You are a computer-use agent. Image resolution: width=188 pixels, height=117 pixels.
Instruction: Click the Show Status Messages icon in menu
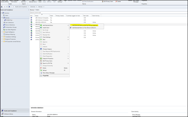click(41, 73)
